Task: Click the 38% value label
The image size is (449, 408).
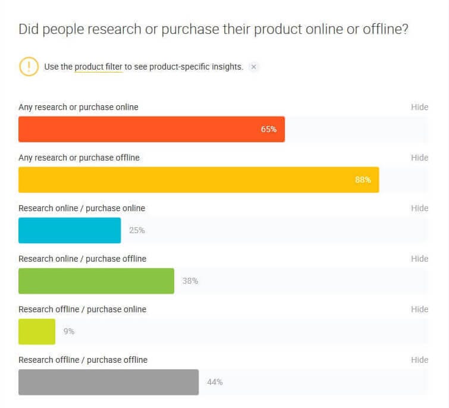Action: coord(190,281)
